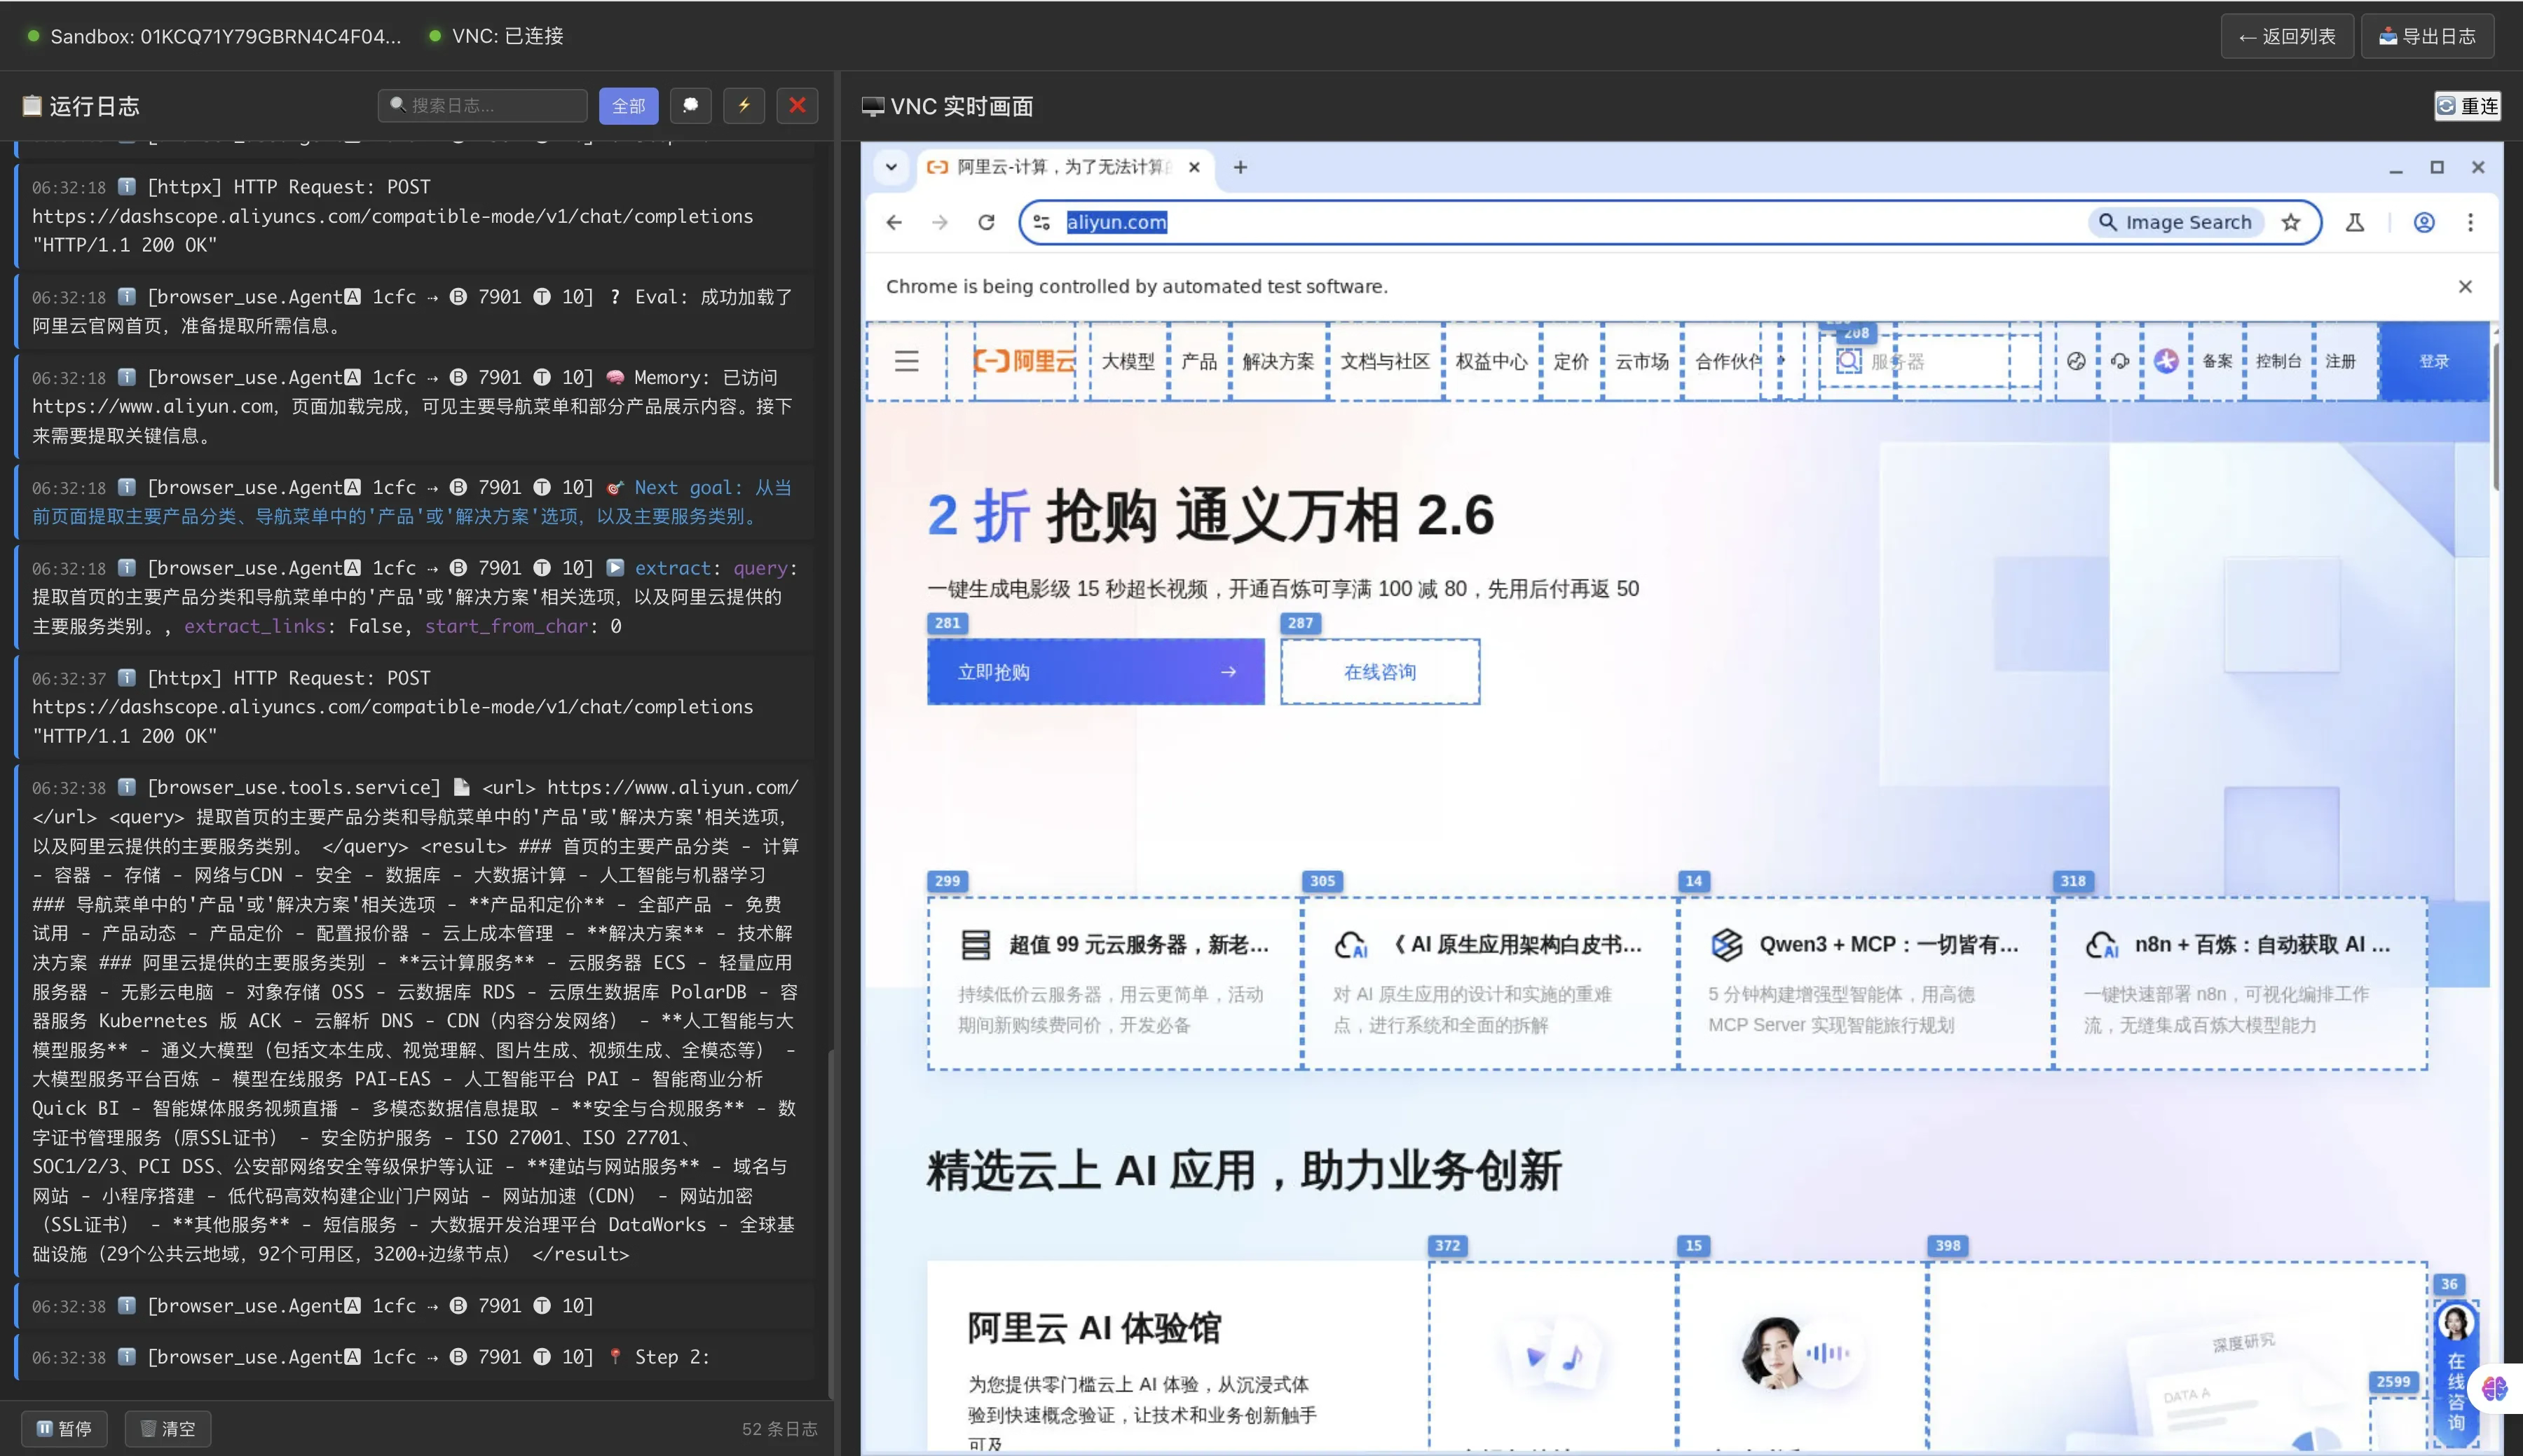Image resolution: width=2523 pixels, height=1456 pixels.
Task: Click the red X error filter
Action: point(797,106)
